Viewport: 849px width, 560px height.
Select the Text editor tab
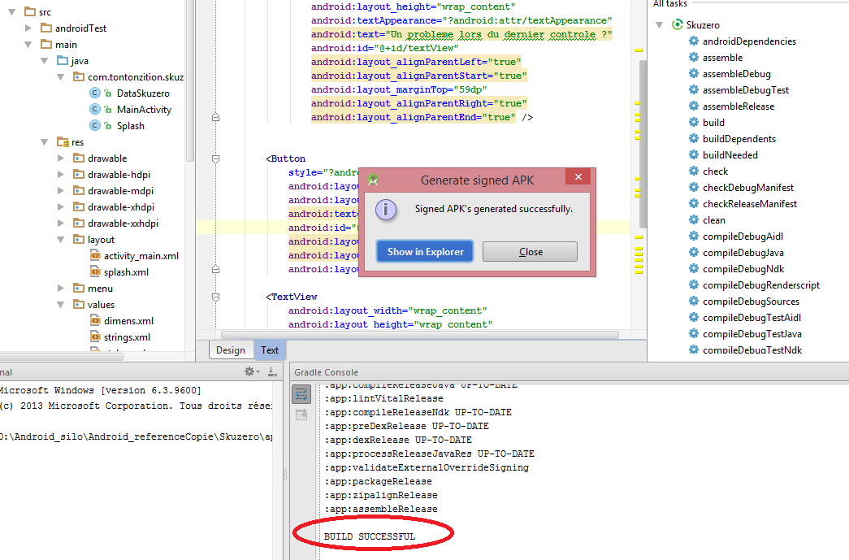pos(269,349)
